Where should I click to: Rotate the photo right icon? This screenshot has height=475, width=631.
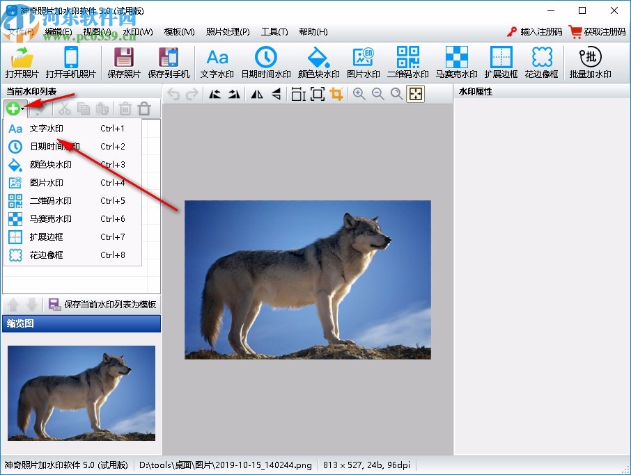(x=234, y=94)
